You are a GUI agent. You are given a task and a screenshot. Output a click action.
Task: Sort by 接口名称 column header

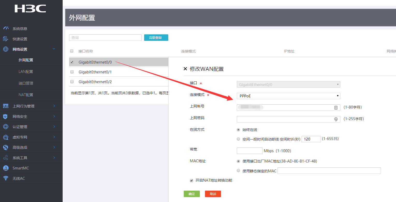tap(86, 51)
